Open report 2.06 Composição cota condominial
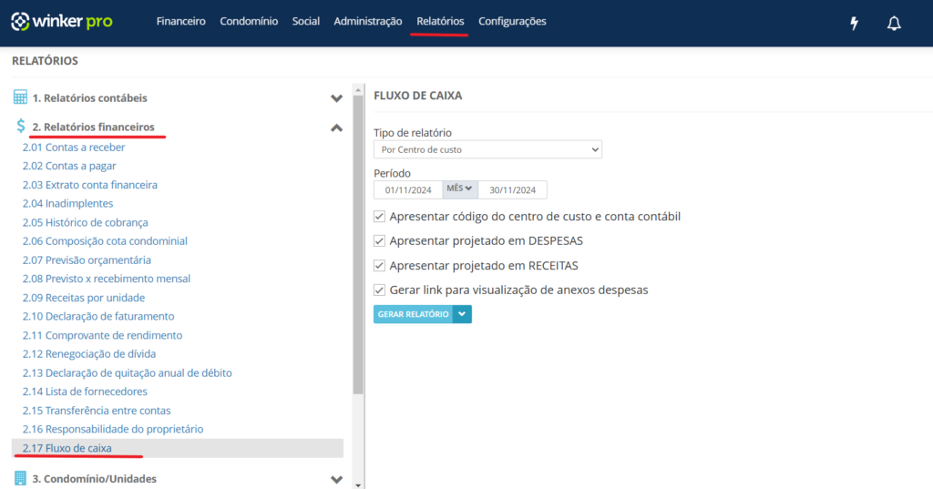 [105, 241]
